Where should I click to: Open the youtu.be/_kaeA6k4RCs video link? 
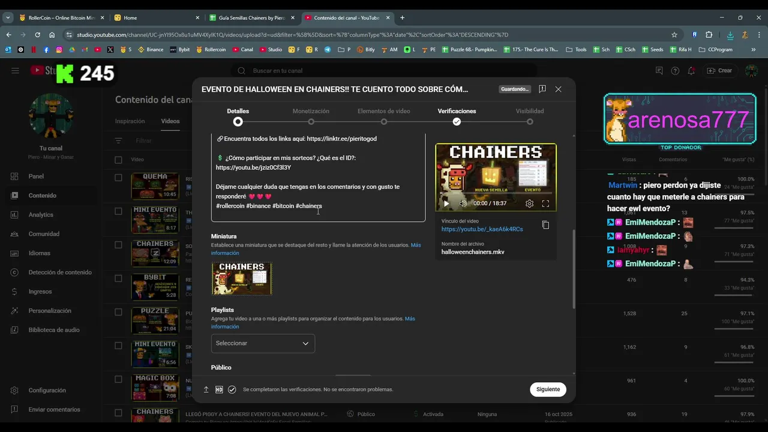click(x=482, y=229)
